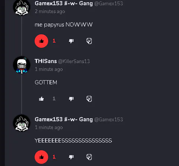The image size is (179, 166).
Task: View like count on 'me papyrus NOWWW' comment
Action: click(54, 41)
